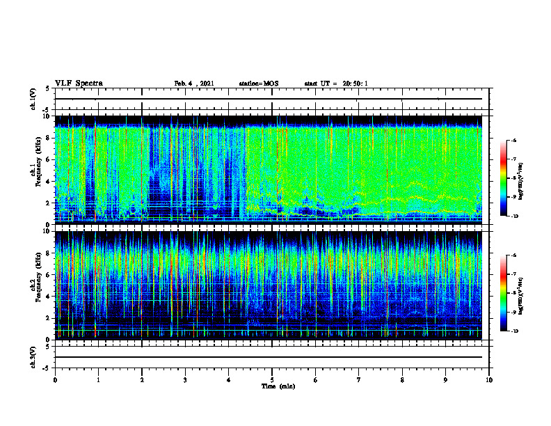Click time axis tick label "2"

click(x=142, y=380)
